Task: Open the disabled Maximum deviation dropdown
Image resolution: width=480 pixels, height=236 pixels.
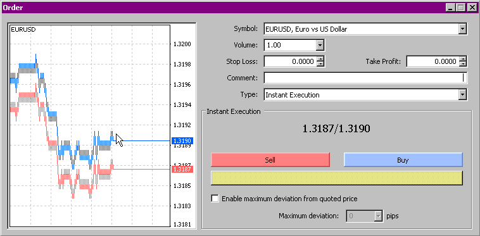Action: pyautogui.click(x=379, y=216)
